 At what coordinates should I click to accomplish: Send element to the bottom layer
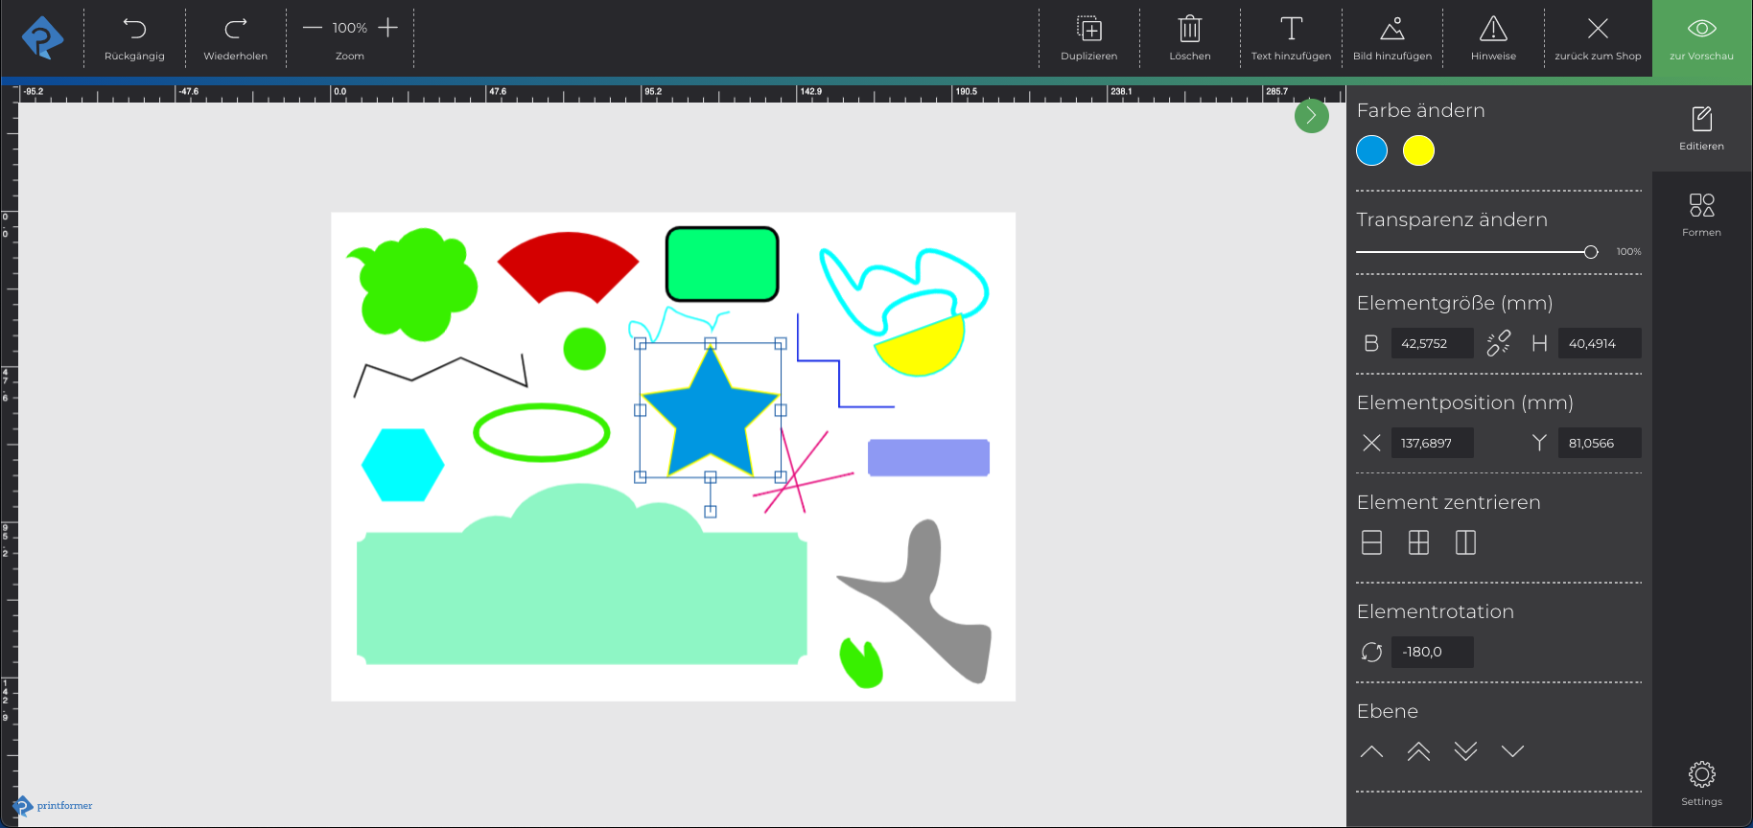1465,751
